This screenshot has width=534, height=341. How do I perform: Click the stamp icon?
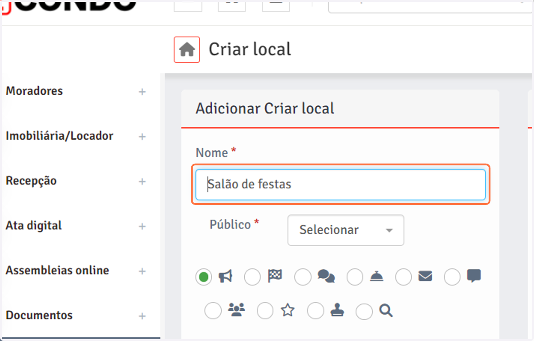coord(338,310)
